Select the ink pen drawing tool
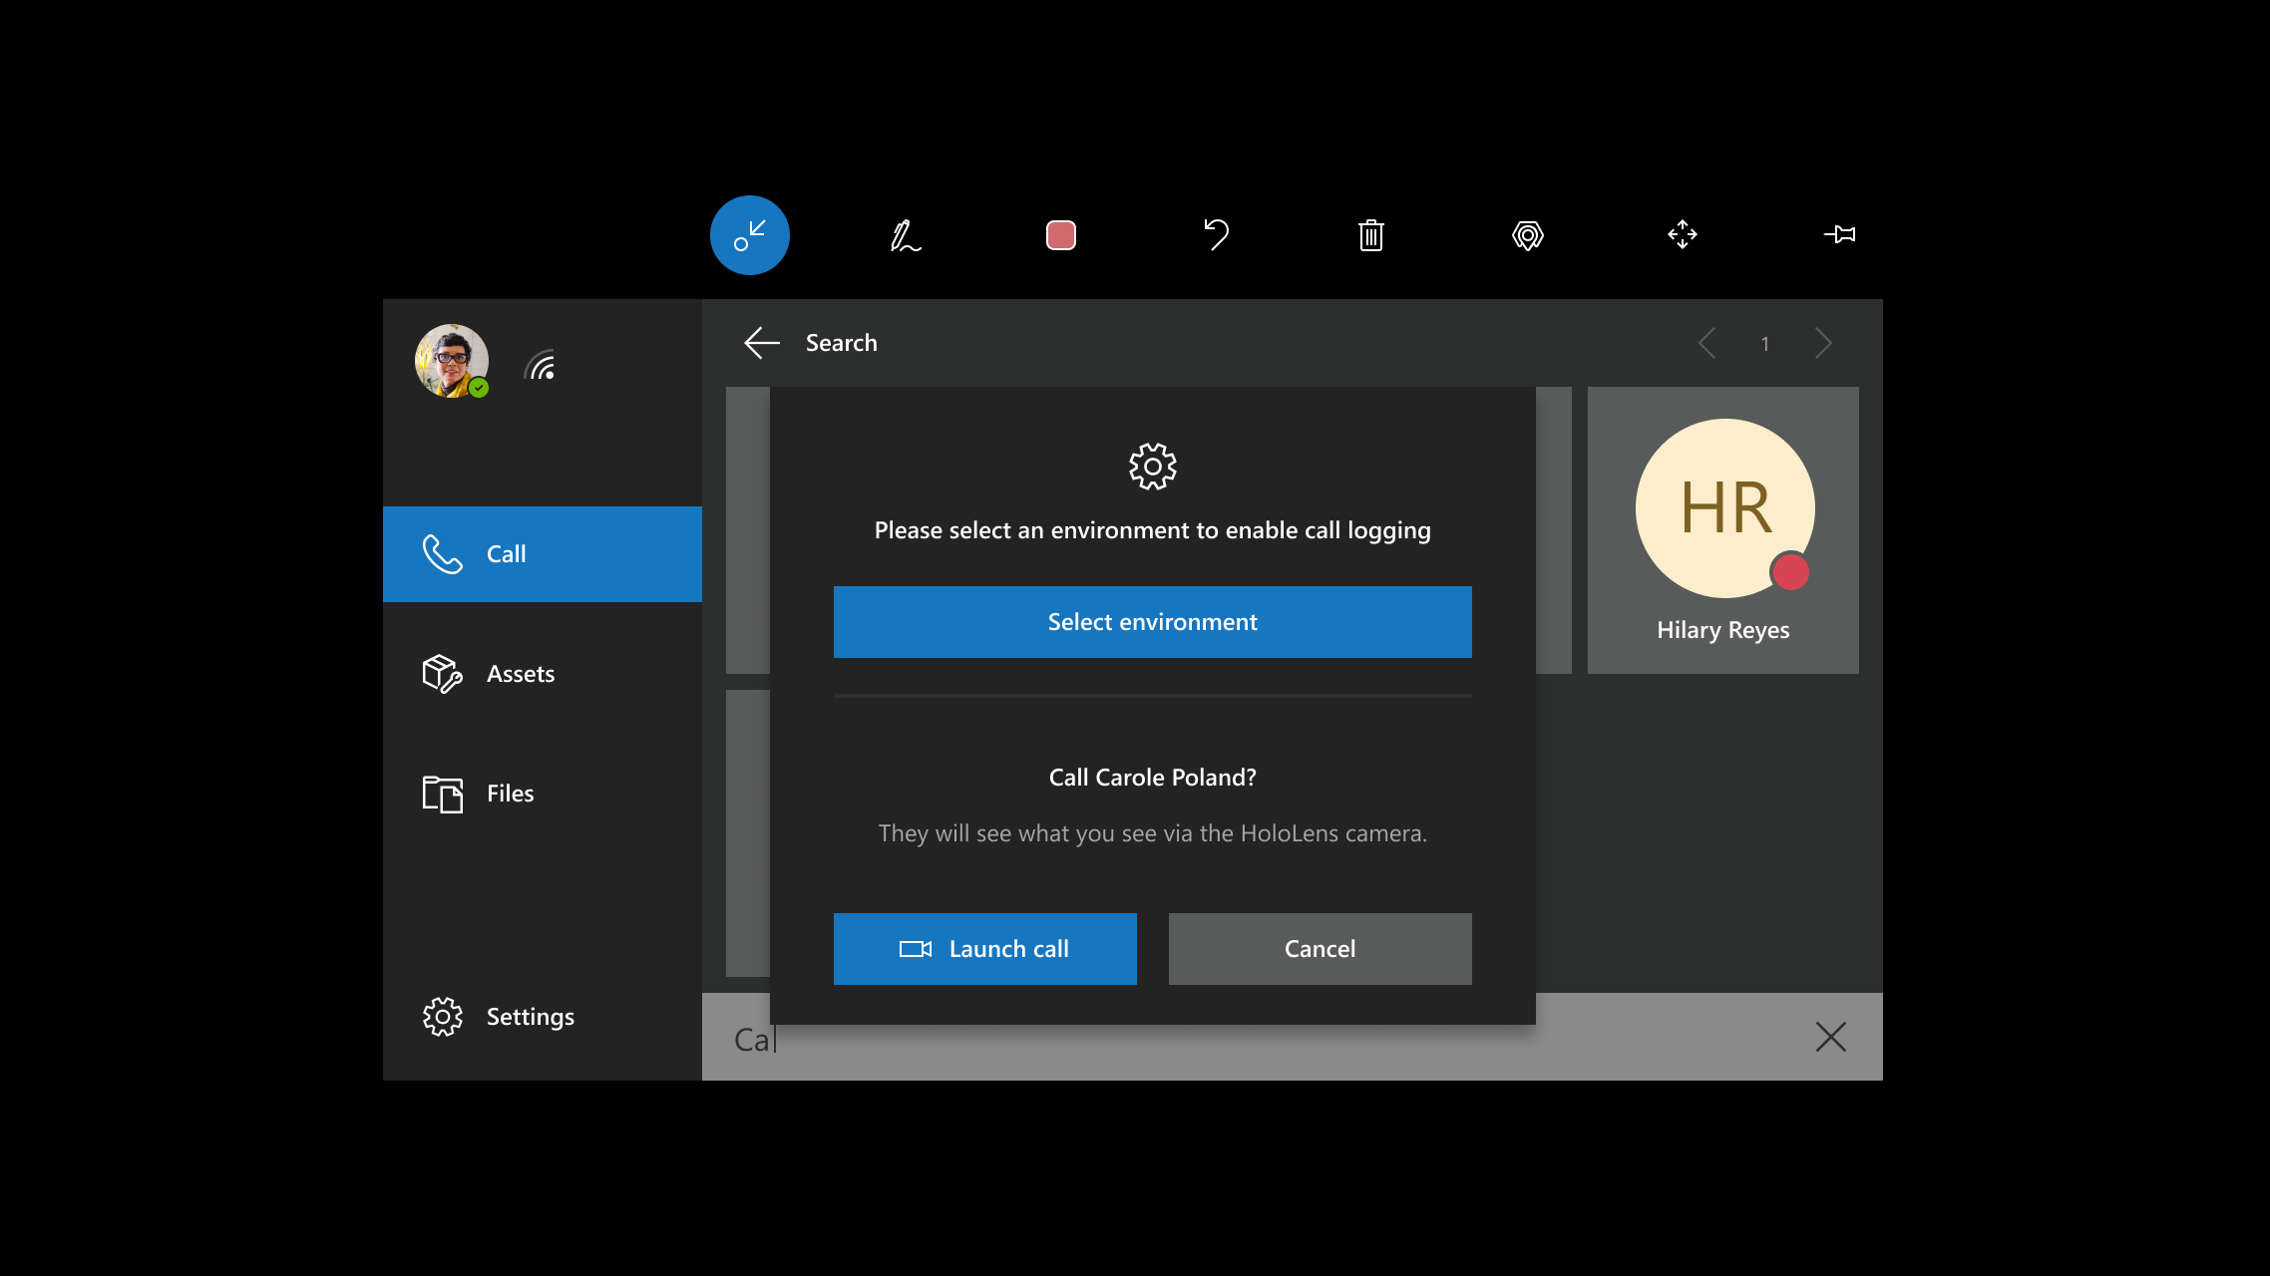This screenshot has height=1276, width=2270. 905,235
